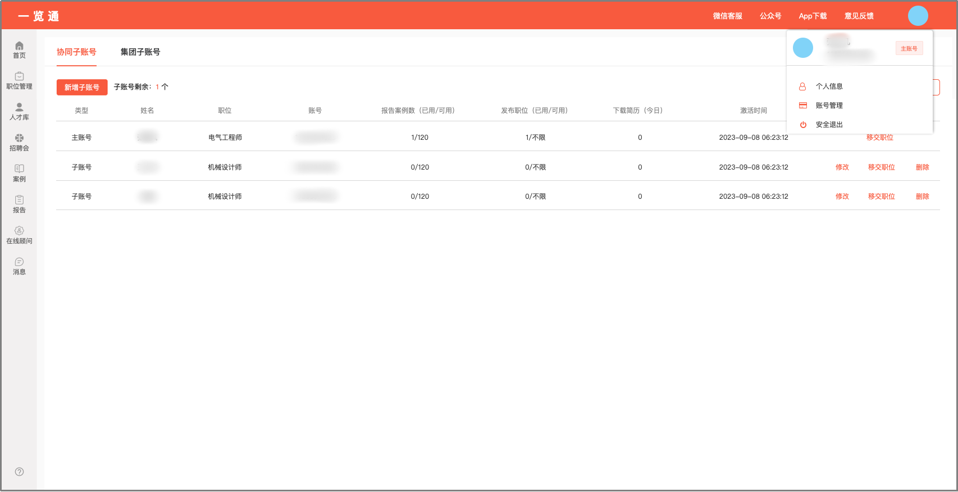Click 新增子账号 button
Image resolution: width=958 pixels, height=492 pixels.
82,87
